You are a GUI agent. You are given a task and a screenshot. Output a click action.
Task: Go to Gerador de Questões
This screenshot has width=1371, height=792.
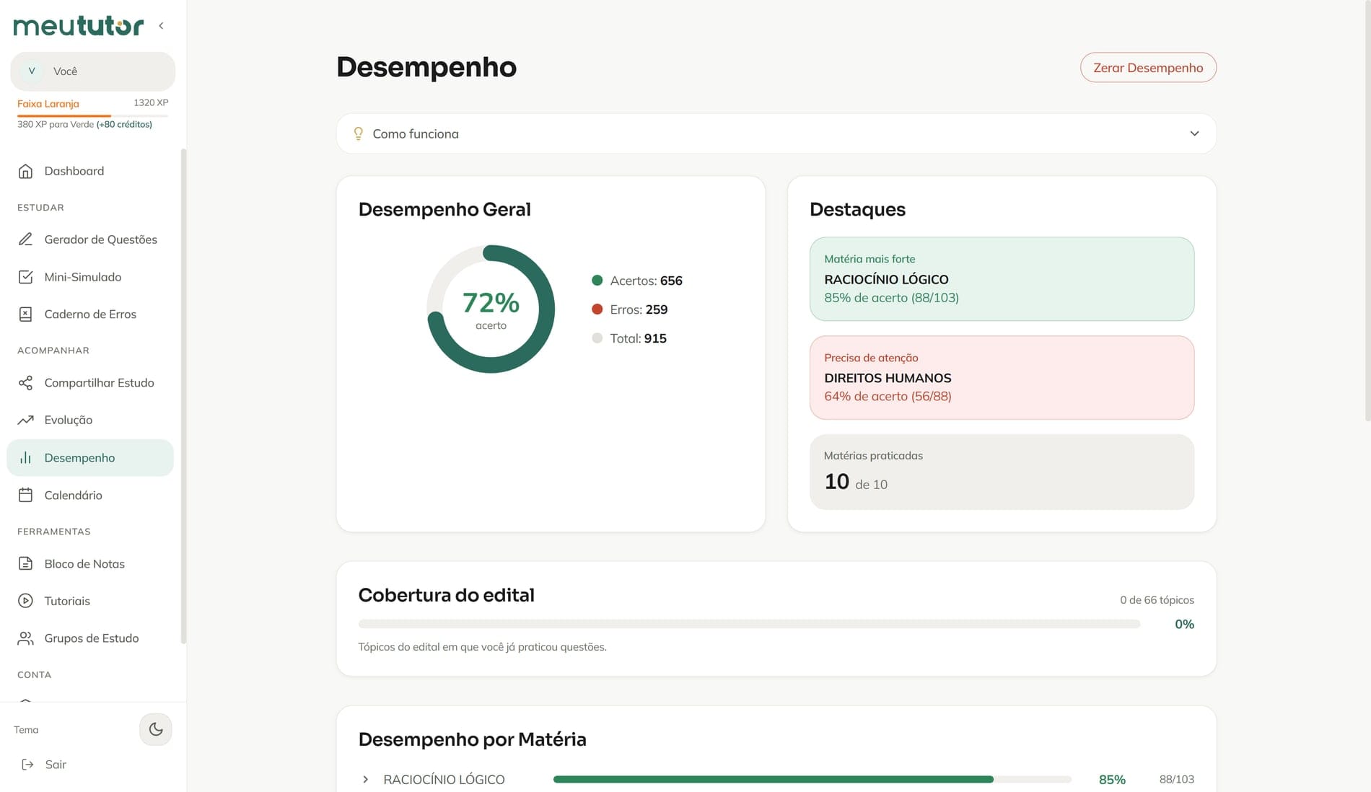click(90, 239)
